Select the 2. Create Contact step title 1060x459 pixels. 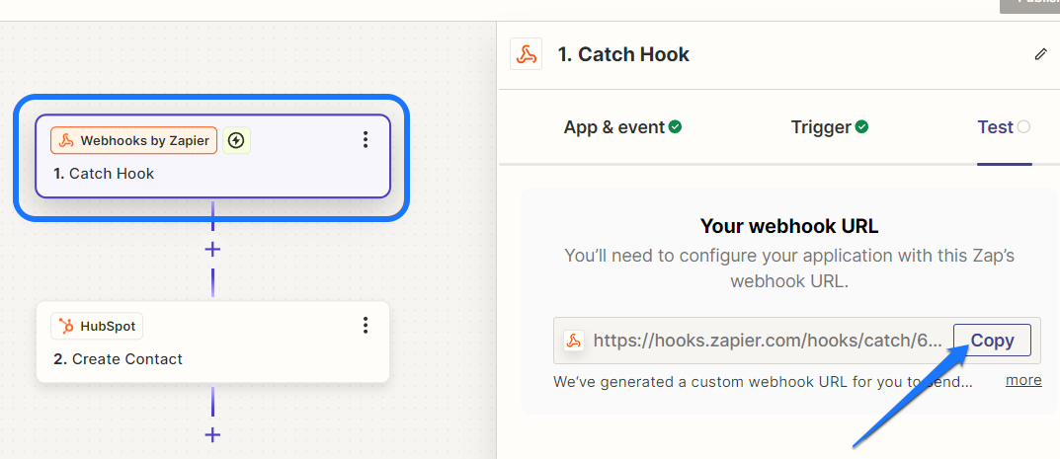coord(119,359)
